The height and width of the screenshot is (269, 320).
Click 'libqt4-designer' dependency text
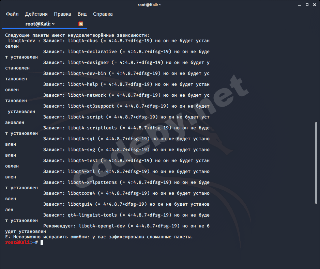[x=88, y=63]
